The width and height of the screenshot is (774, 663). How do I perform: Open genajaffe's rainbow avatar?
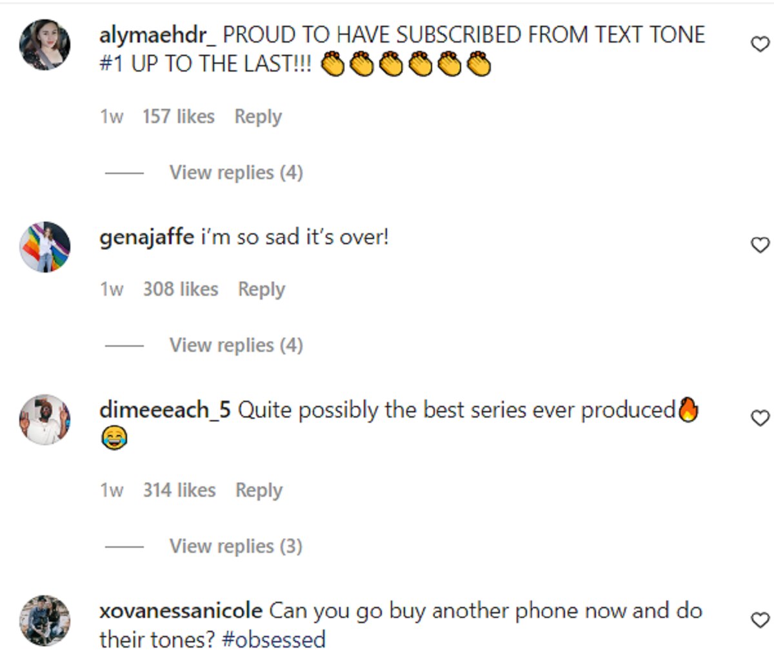pos(45,247)
